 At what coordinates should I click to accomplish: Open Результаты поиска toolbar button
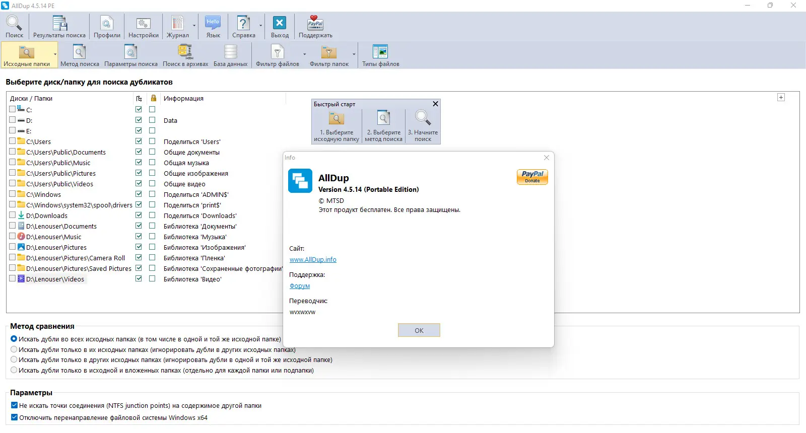(59, 27)
